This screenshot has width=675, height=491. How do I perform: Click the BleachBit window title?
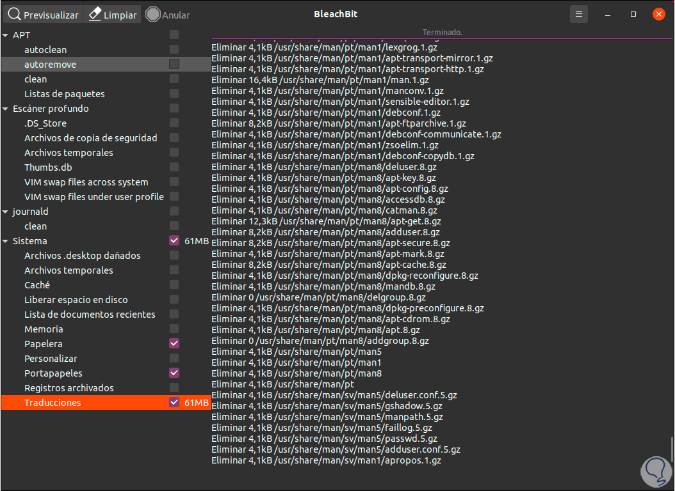pyautogui.click(x=336, y=14)
